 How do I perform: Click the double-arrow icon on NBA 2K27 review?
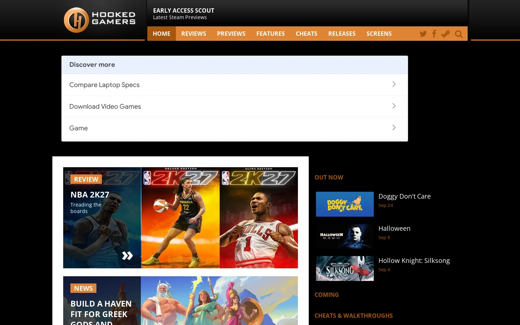(x=127, y=256)
